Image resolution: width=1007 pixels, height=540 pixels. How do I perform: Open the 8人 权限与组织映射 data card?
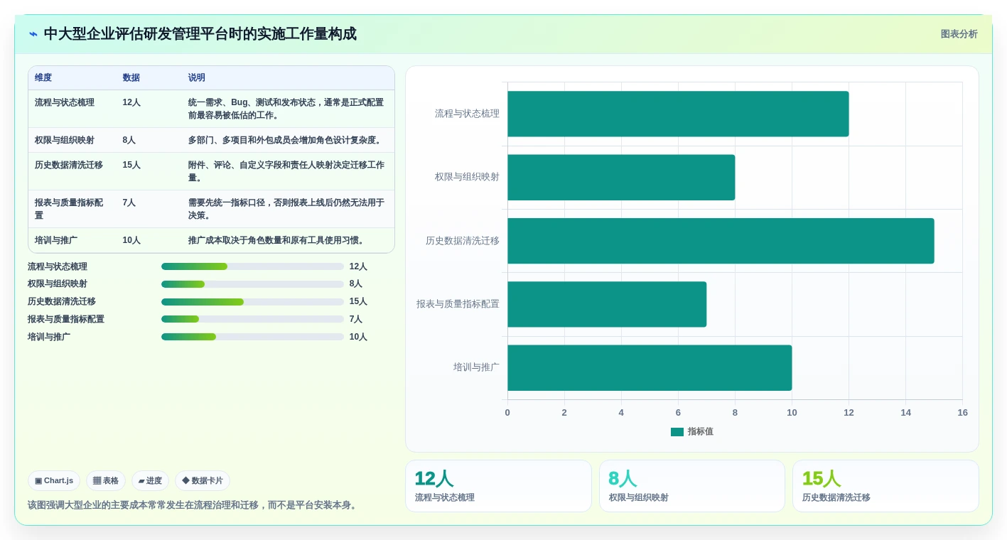coord(692,486)
